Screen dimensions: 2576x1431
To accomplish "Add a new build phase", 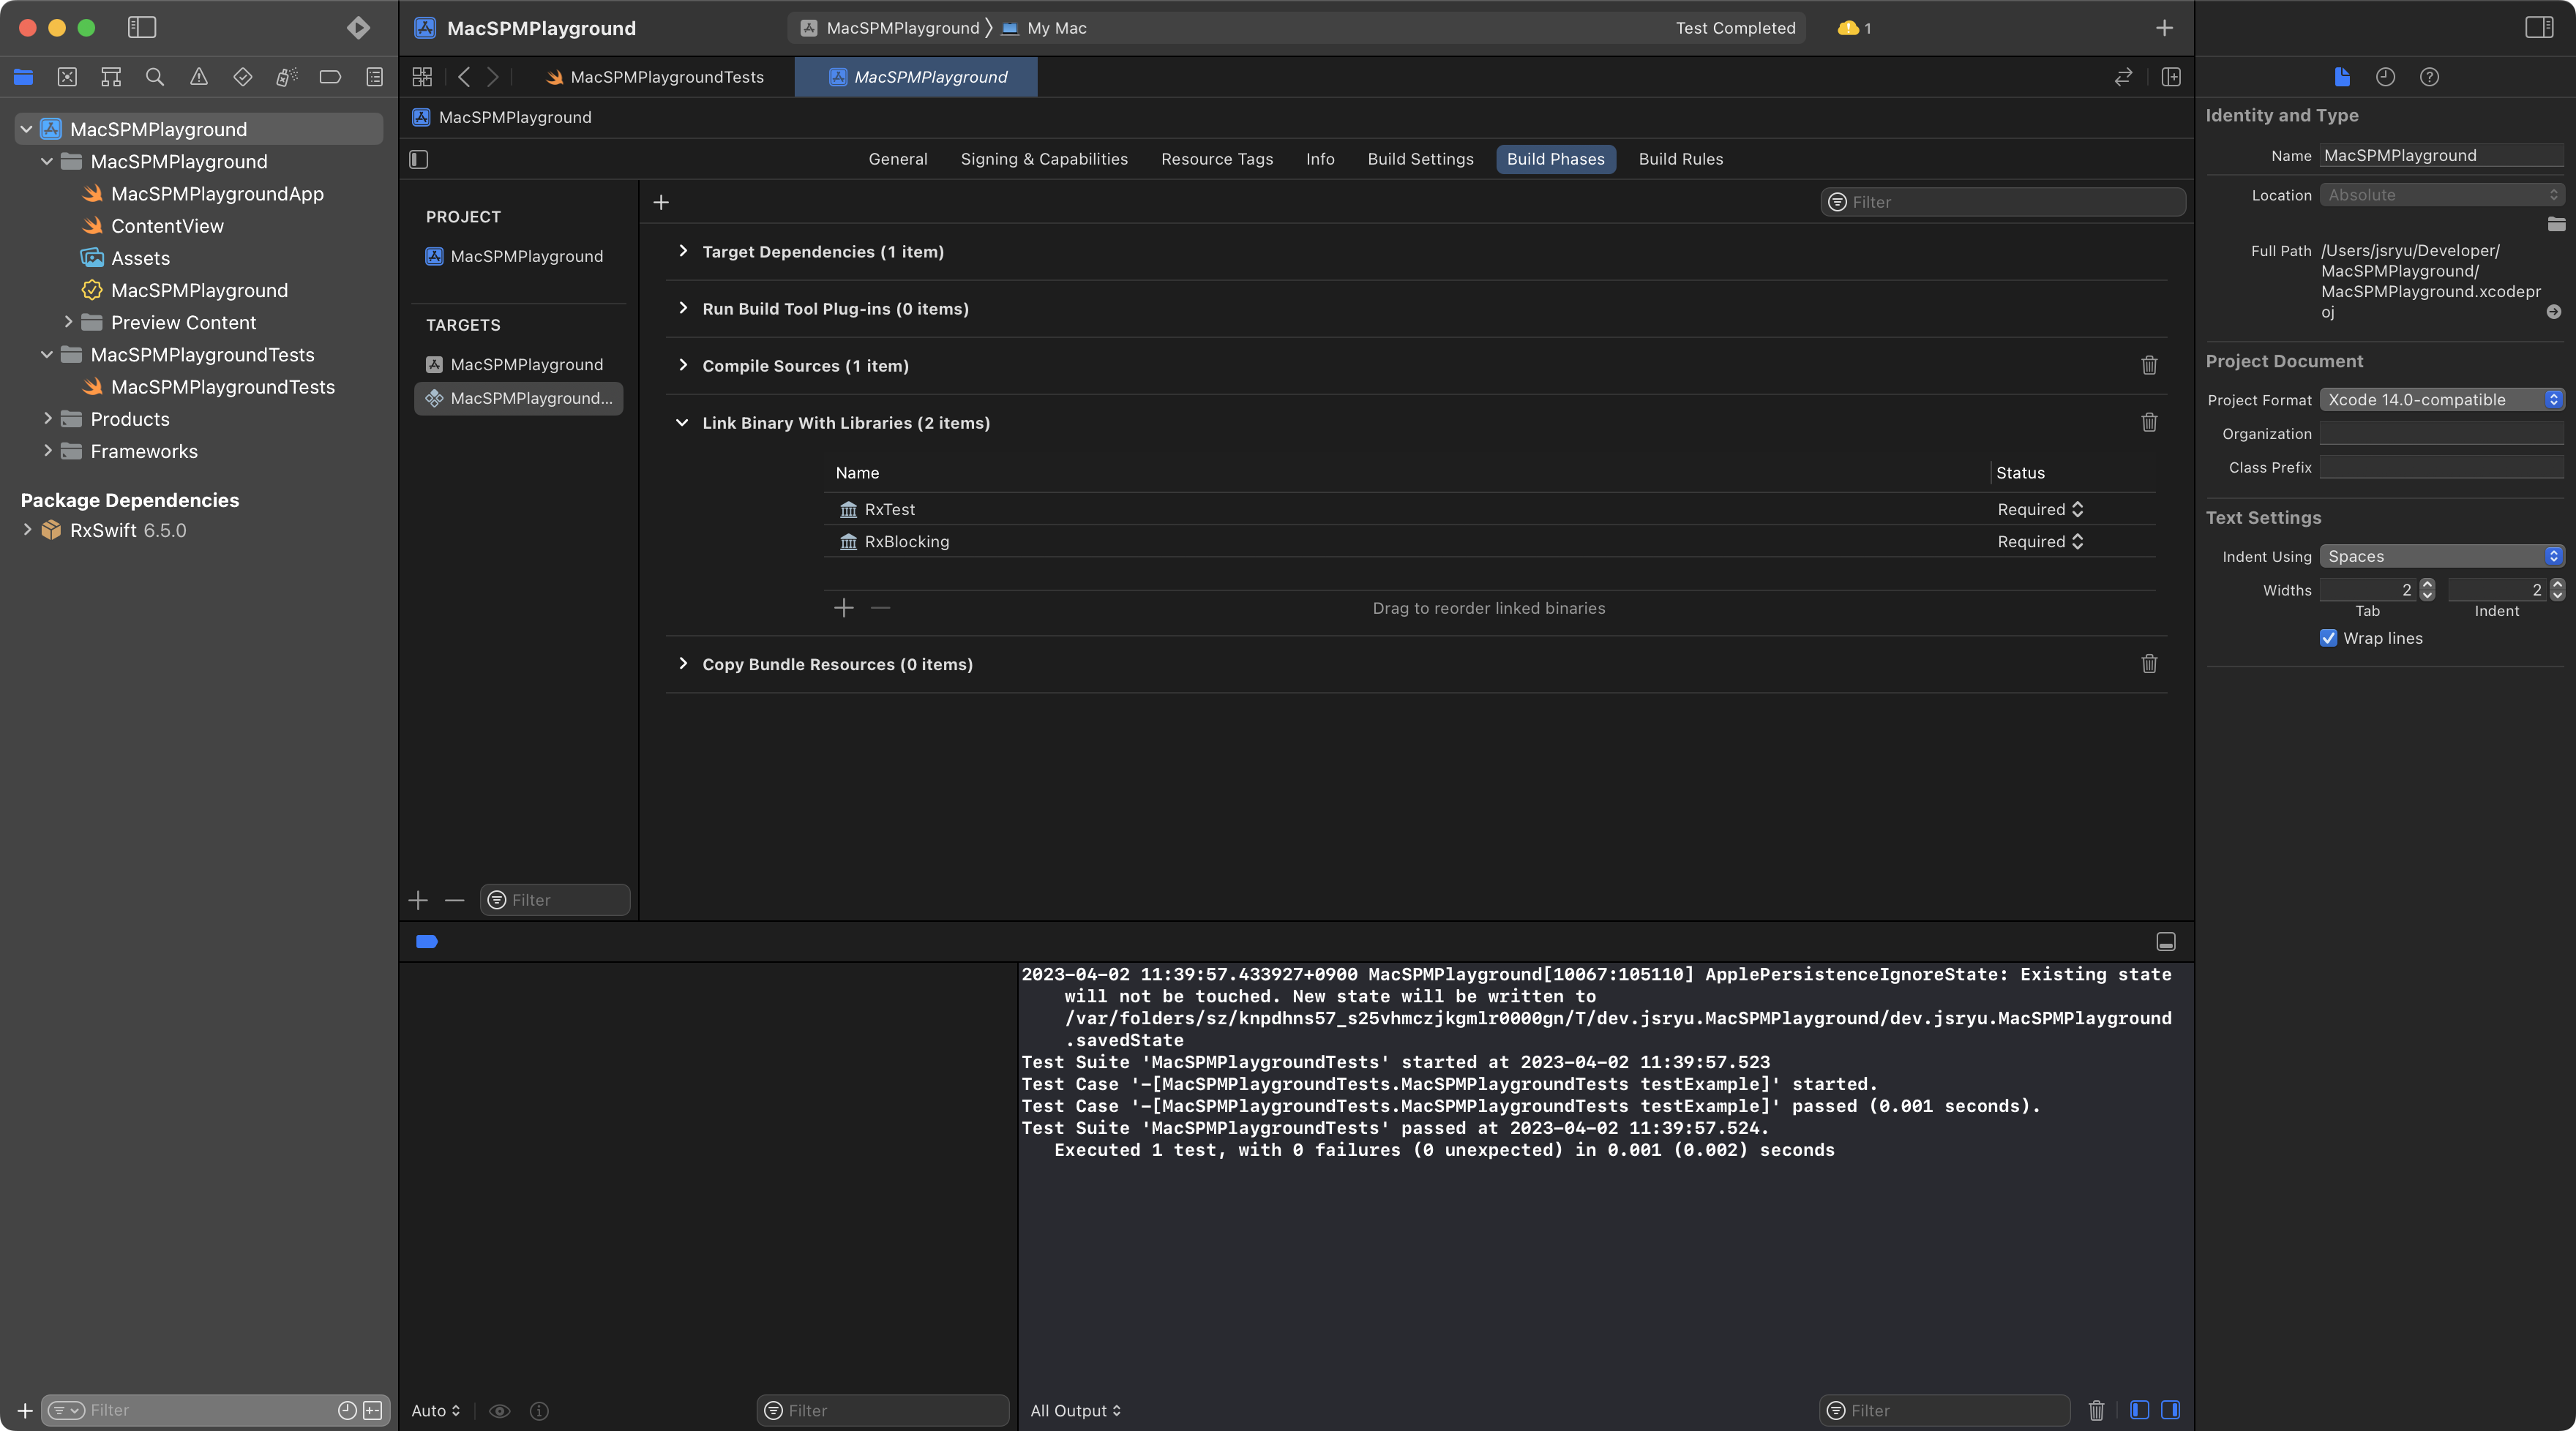I will click(661, 202).
